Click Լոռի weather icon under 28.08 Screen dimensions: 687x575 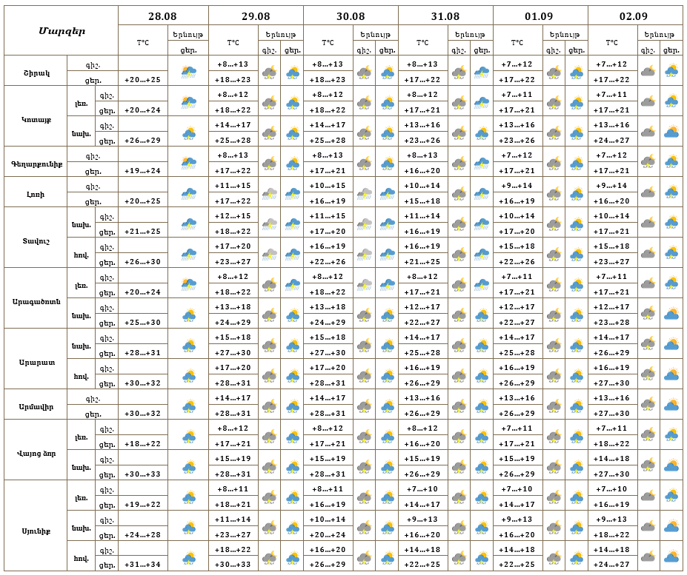tap(189, 193)
